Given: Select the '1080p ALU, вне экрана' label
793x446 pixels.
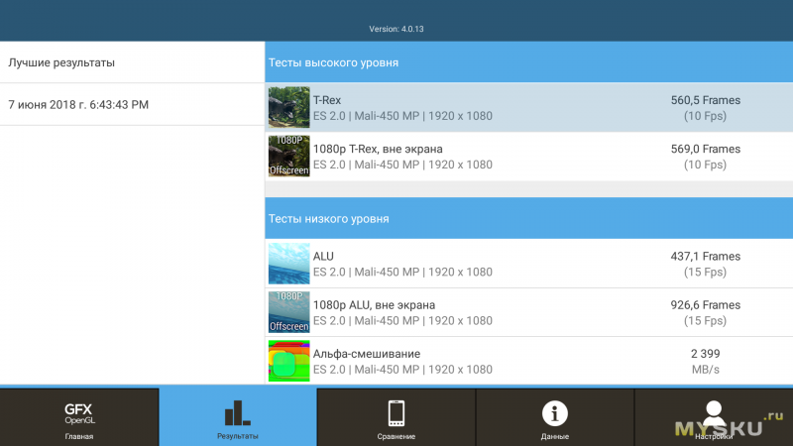Looking at the screenshot, I should coord(374,305).
